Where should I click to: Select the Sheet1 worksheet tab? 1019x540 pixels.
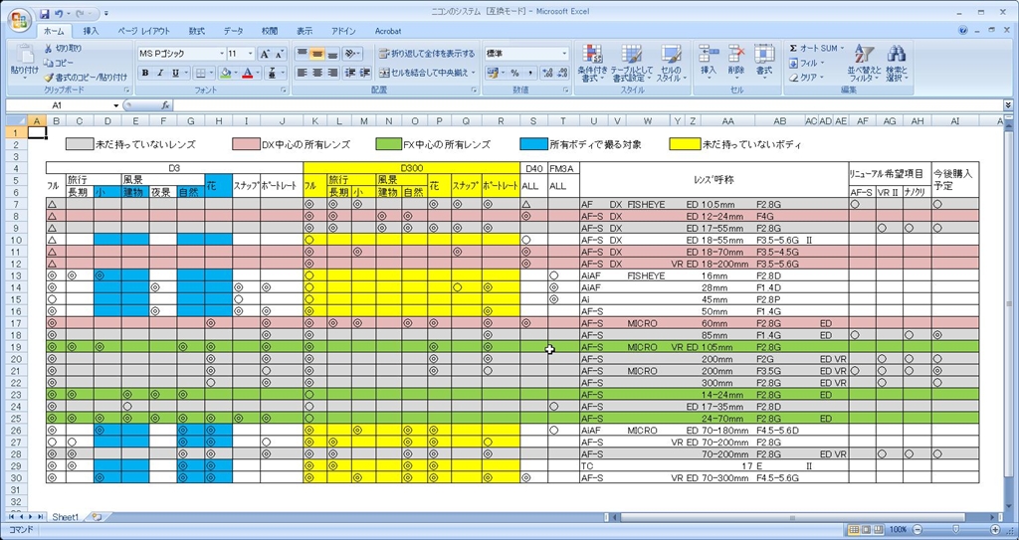click(x=65, y=517)
